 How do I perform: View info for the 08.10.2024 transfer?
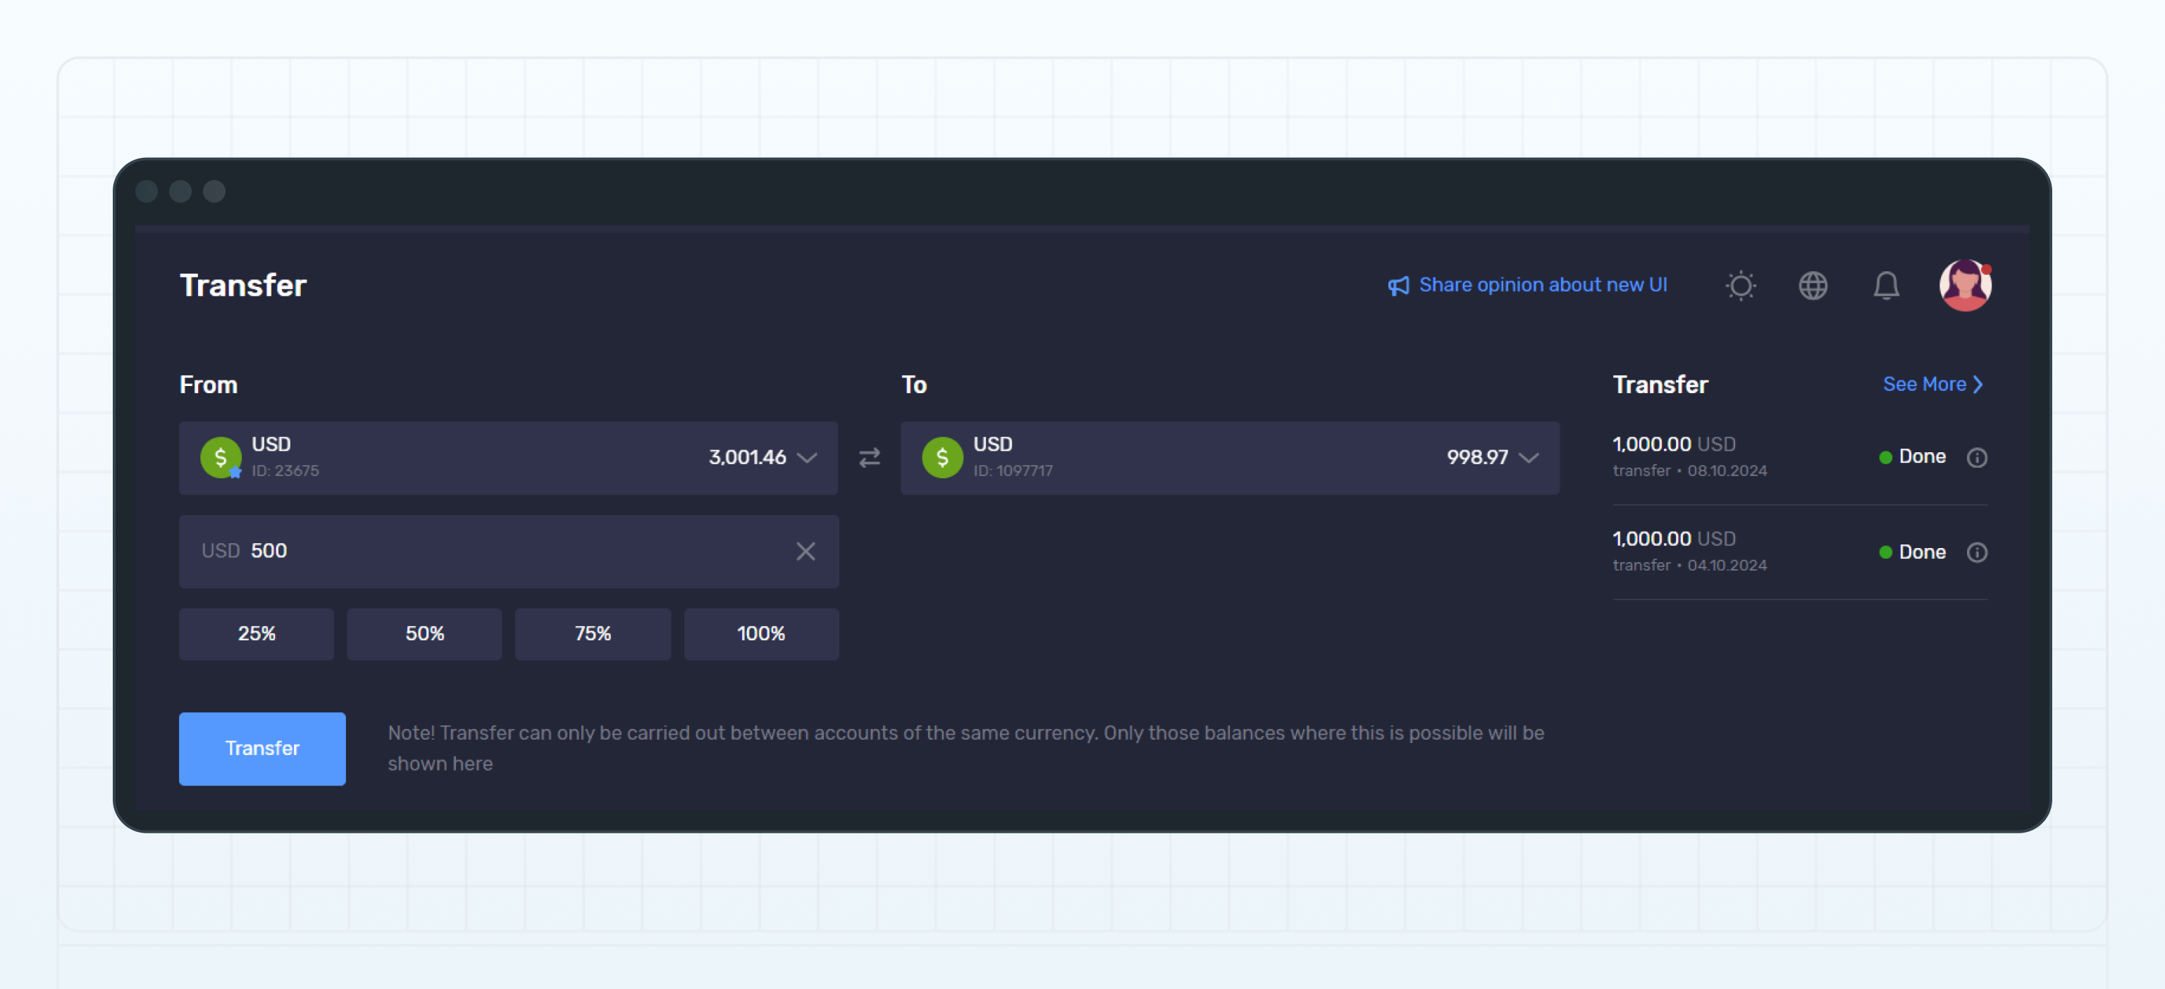pyautogui.click(x=1978, y=457)
